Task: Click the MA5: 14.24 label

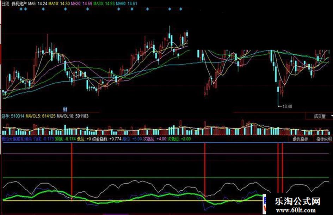Action: (x=38, y=4)
